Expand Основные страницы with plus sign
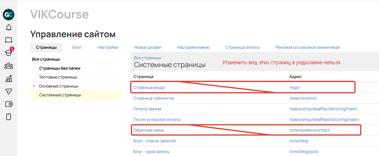This screenshot has height=156, width=379. tap(34, 86)
